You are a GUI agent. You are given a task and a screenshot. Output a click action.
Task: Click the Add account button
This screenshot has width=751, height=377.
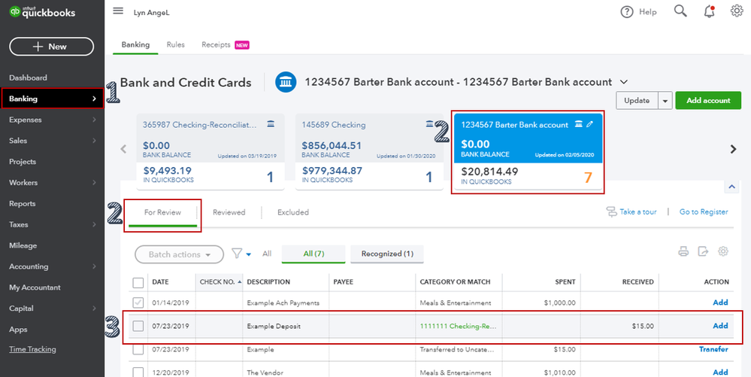coord(708,101)
